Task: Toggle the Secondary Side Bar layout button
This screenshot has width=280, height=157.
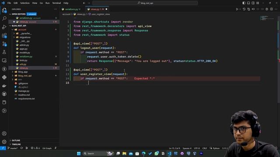Action: coord(253,3)
